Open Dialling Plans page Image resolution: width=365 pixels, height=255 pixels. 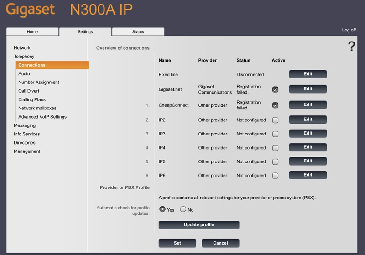click(x=32, y=99)
